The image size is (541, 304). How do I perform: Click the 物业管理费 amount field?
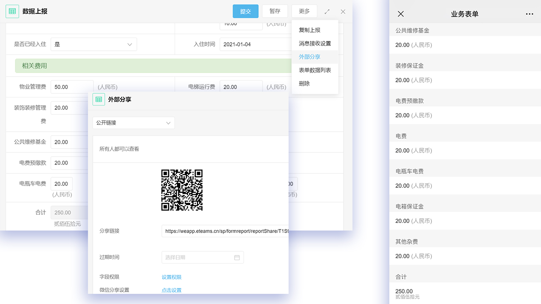[72, 87]
